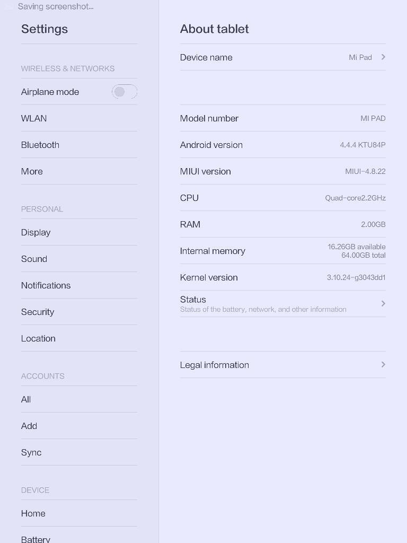Open the Legal information chevron
The image size is (407, 543).
point(383,365)
